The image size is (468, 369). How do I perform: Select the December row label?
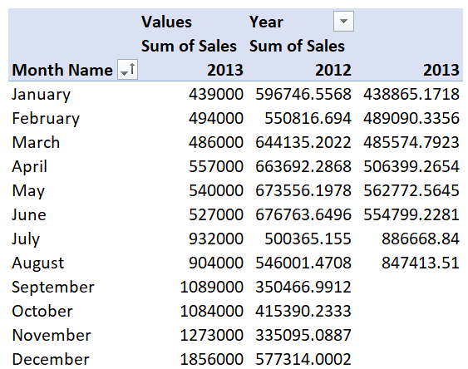[51, 360]
